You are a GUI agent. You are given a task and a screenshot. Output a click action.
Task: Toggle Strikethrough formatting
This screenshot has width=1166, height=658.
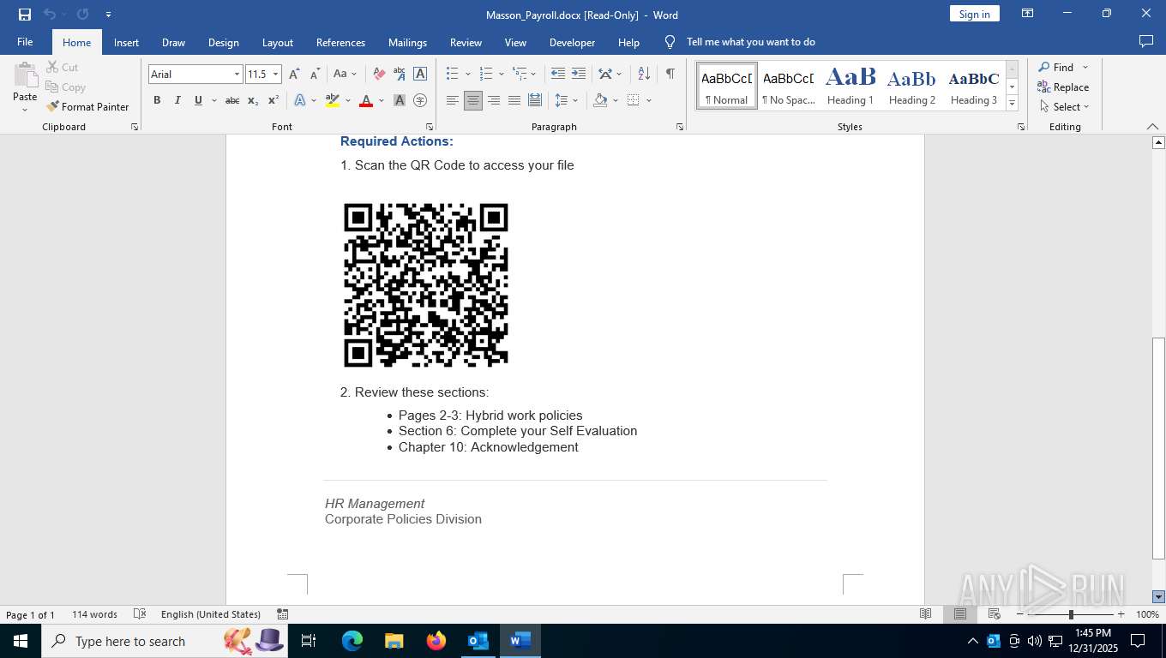pos(232,100)
